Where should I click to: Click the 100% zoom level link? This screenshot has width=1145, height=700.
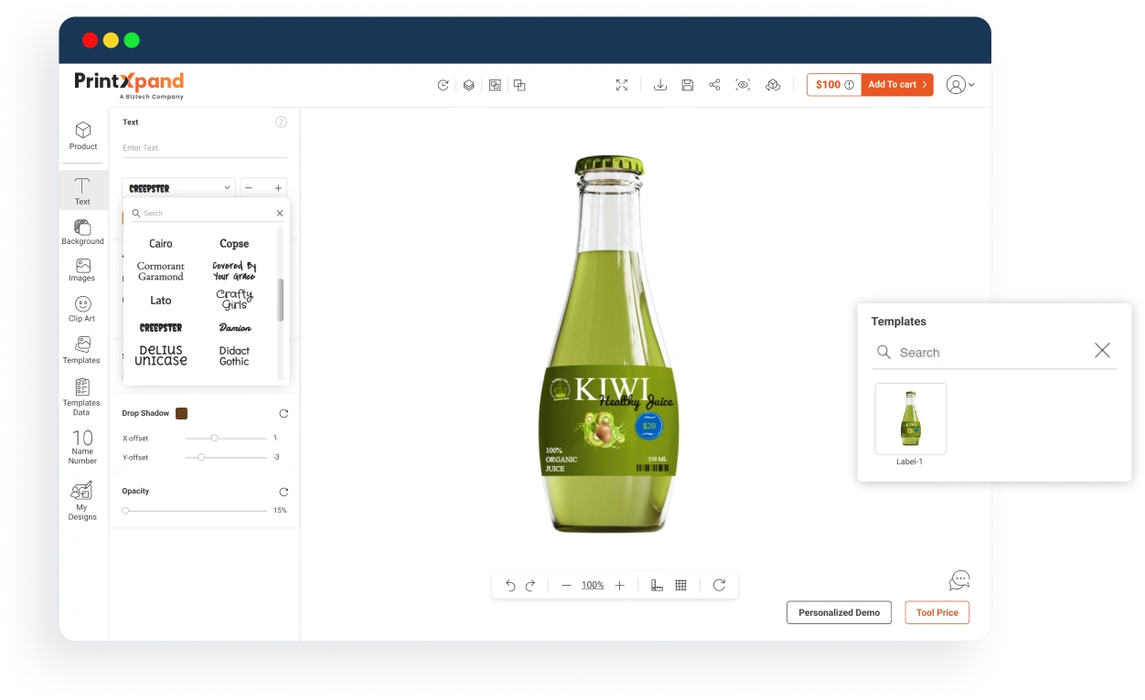point(593,585)
